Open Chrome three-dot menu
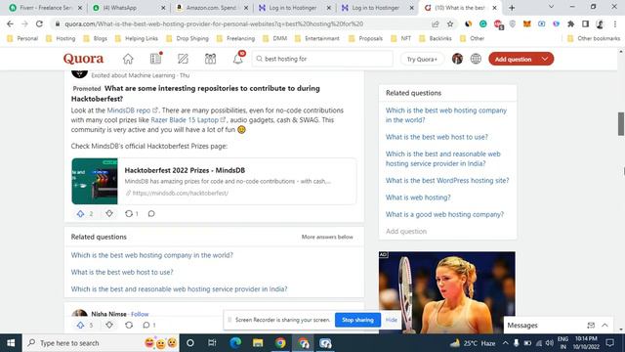This screenshot has height=352, width=625. tap(615, 23)
